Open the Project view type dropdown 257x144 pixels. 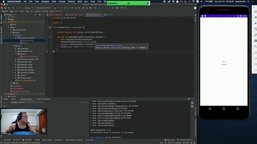[x=10, y=15]
